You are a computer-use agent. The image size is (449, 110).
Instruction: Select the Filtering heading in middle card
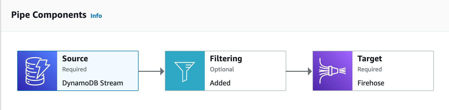pos(226,59)
